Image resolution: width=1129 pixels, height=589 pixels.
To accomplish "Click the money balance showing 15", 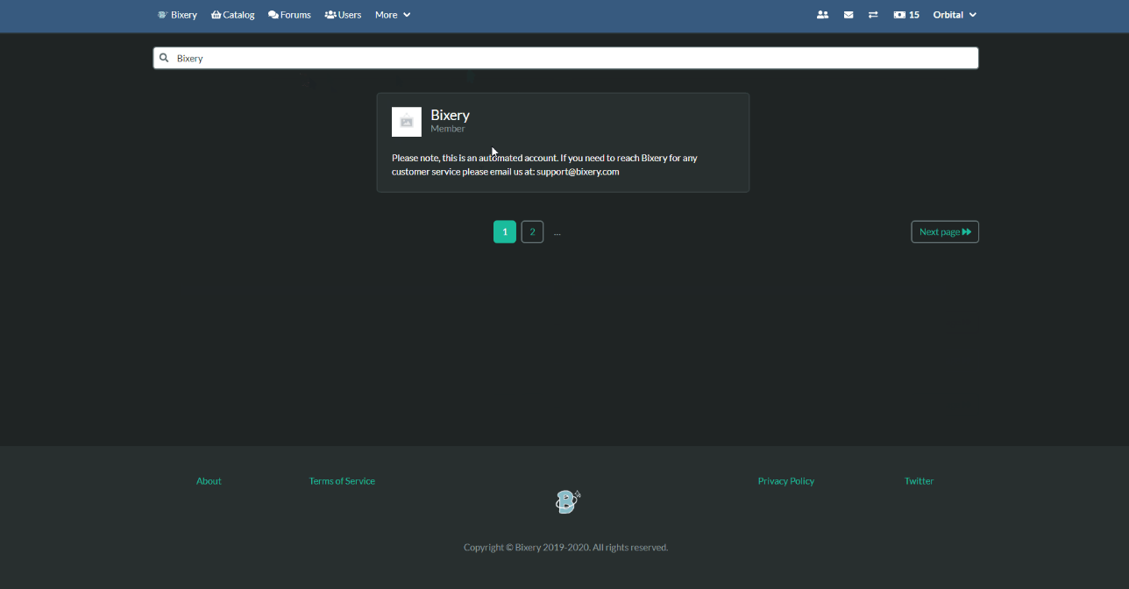I will point(906,15).
